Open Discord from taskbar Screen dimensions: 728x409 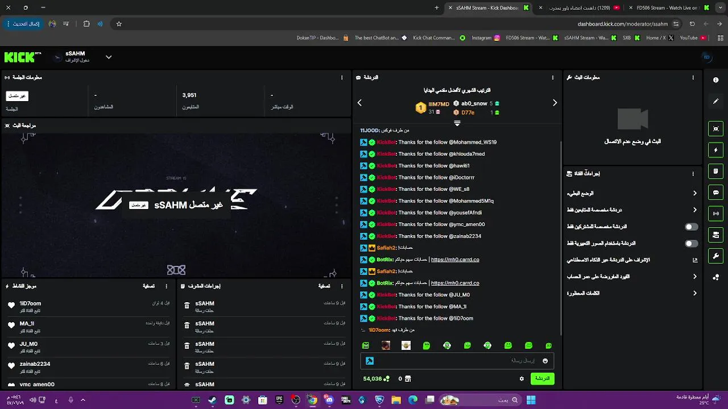(329, 400)
